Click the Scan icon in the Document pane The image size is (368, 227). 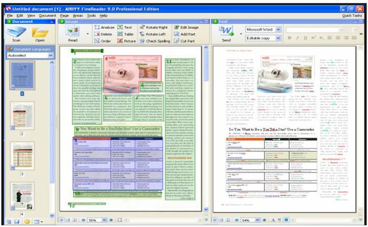(x=16, y=32)
